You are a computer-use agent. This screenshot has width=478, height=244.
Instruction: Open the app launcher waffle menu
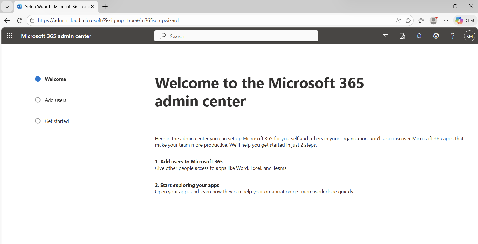[10, 36]
